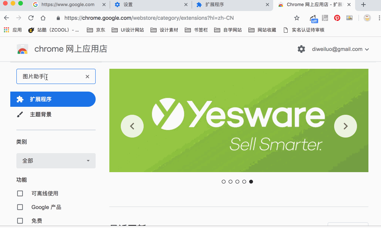
Task: Open the 书签栏 bookmark folder
Action: click(x=196, y=30)
